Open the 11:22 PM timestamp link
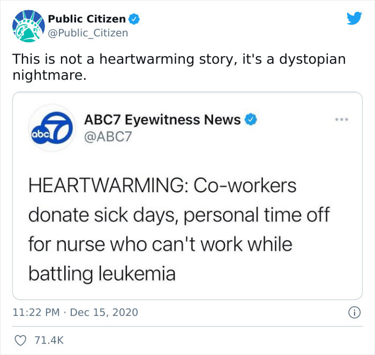Screen dimensions: 375x355 pyautogui.click(x=36, y=313)
